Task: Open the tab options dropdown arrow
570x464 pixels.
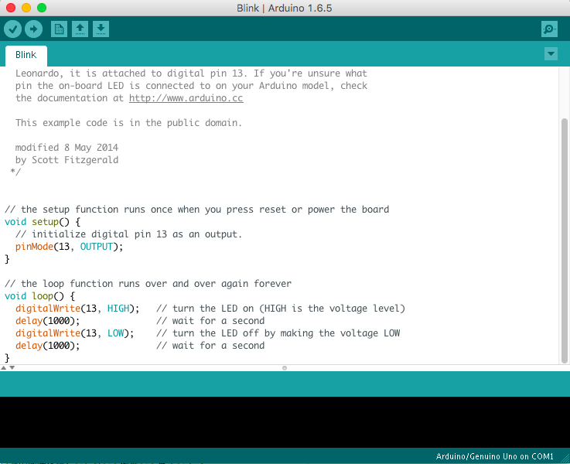Action: pos(551,54)
